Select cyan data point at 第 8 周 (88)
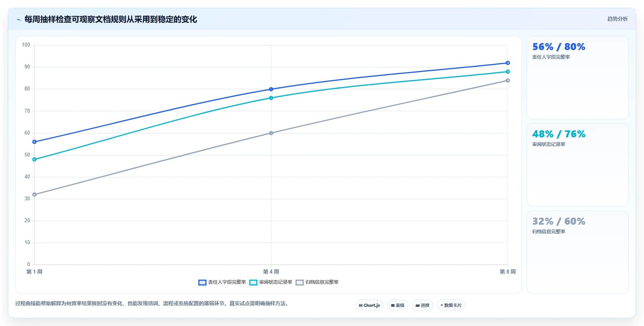This screenshot has height=326, width=644. 508,72
